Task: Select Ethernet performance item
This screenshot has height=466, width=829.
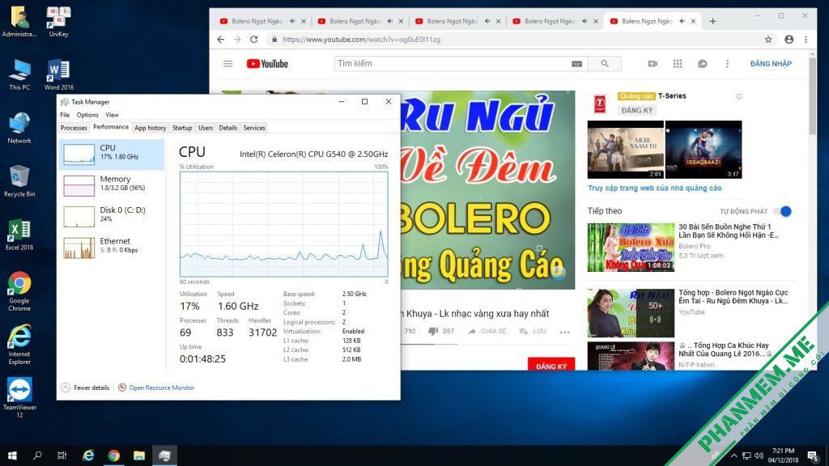Action: [x=112, y=247]
